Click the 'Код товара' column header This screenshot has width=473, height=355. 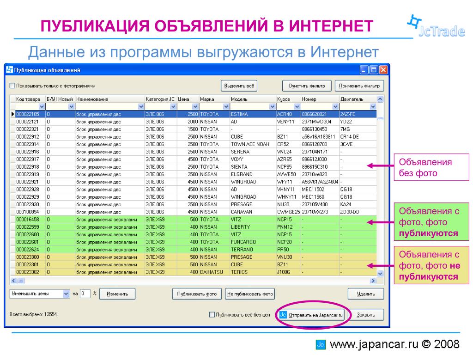[30, 99]
